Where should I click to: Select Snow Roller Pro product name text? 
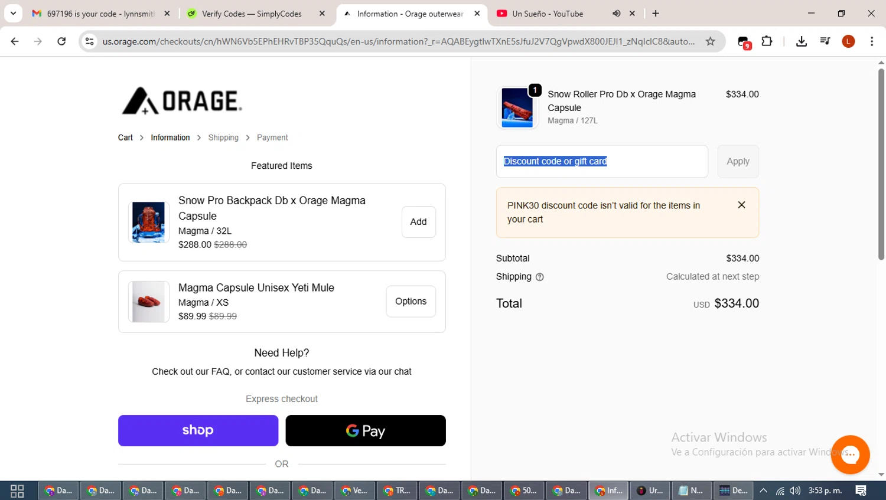coord(621,101)
